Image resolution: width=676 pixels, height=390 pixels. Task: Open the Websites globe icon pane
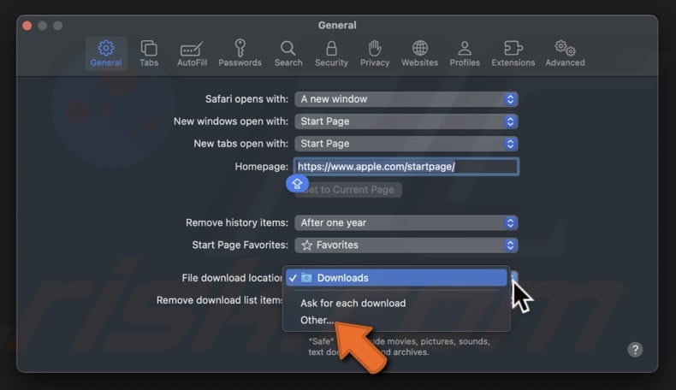[419, 53]
